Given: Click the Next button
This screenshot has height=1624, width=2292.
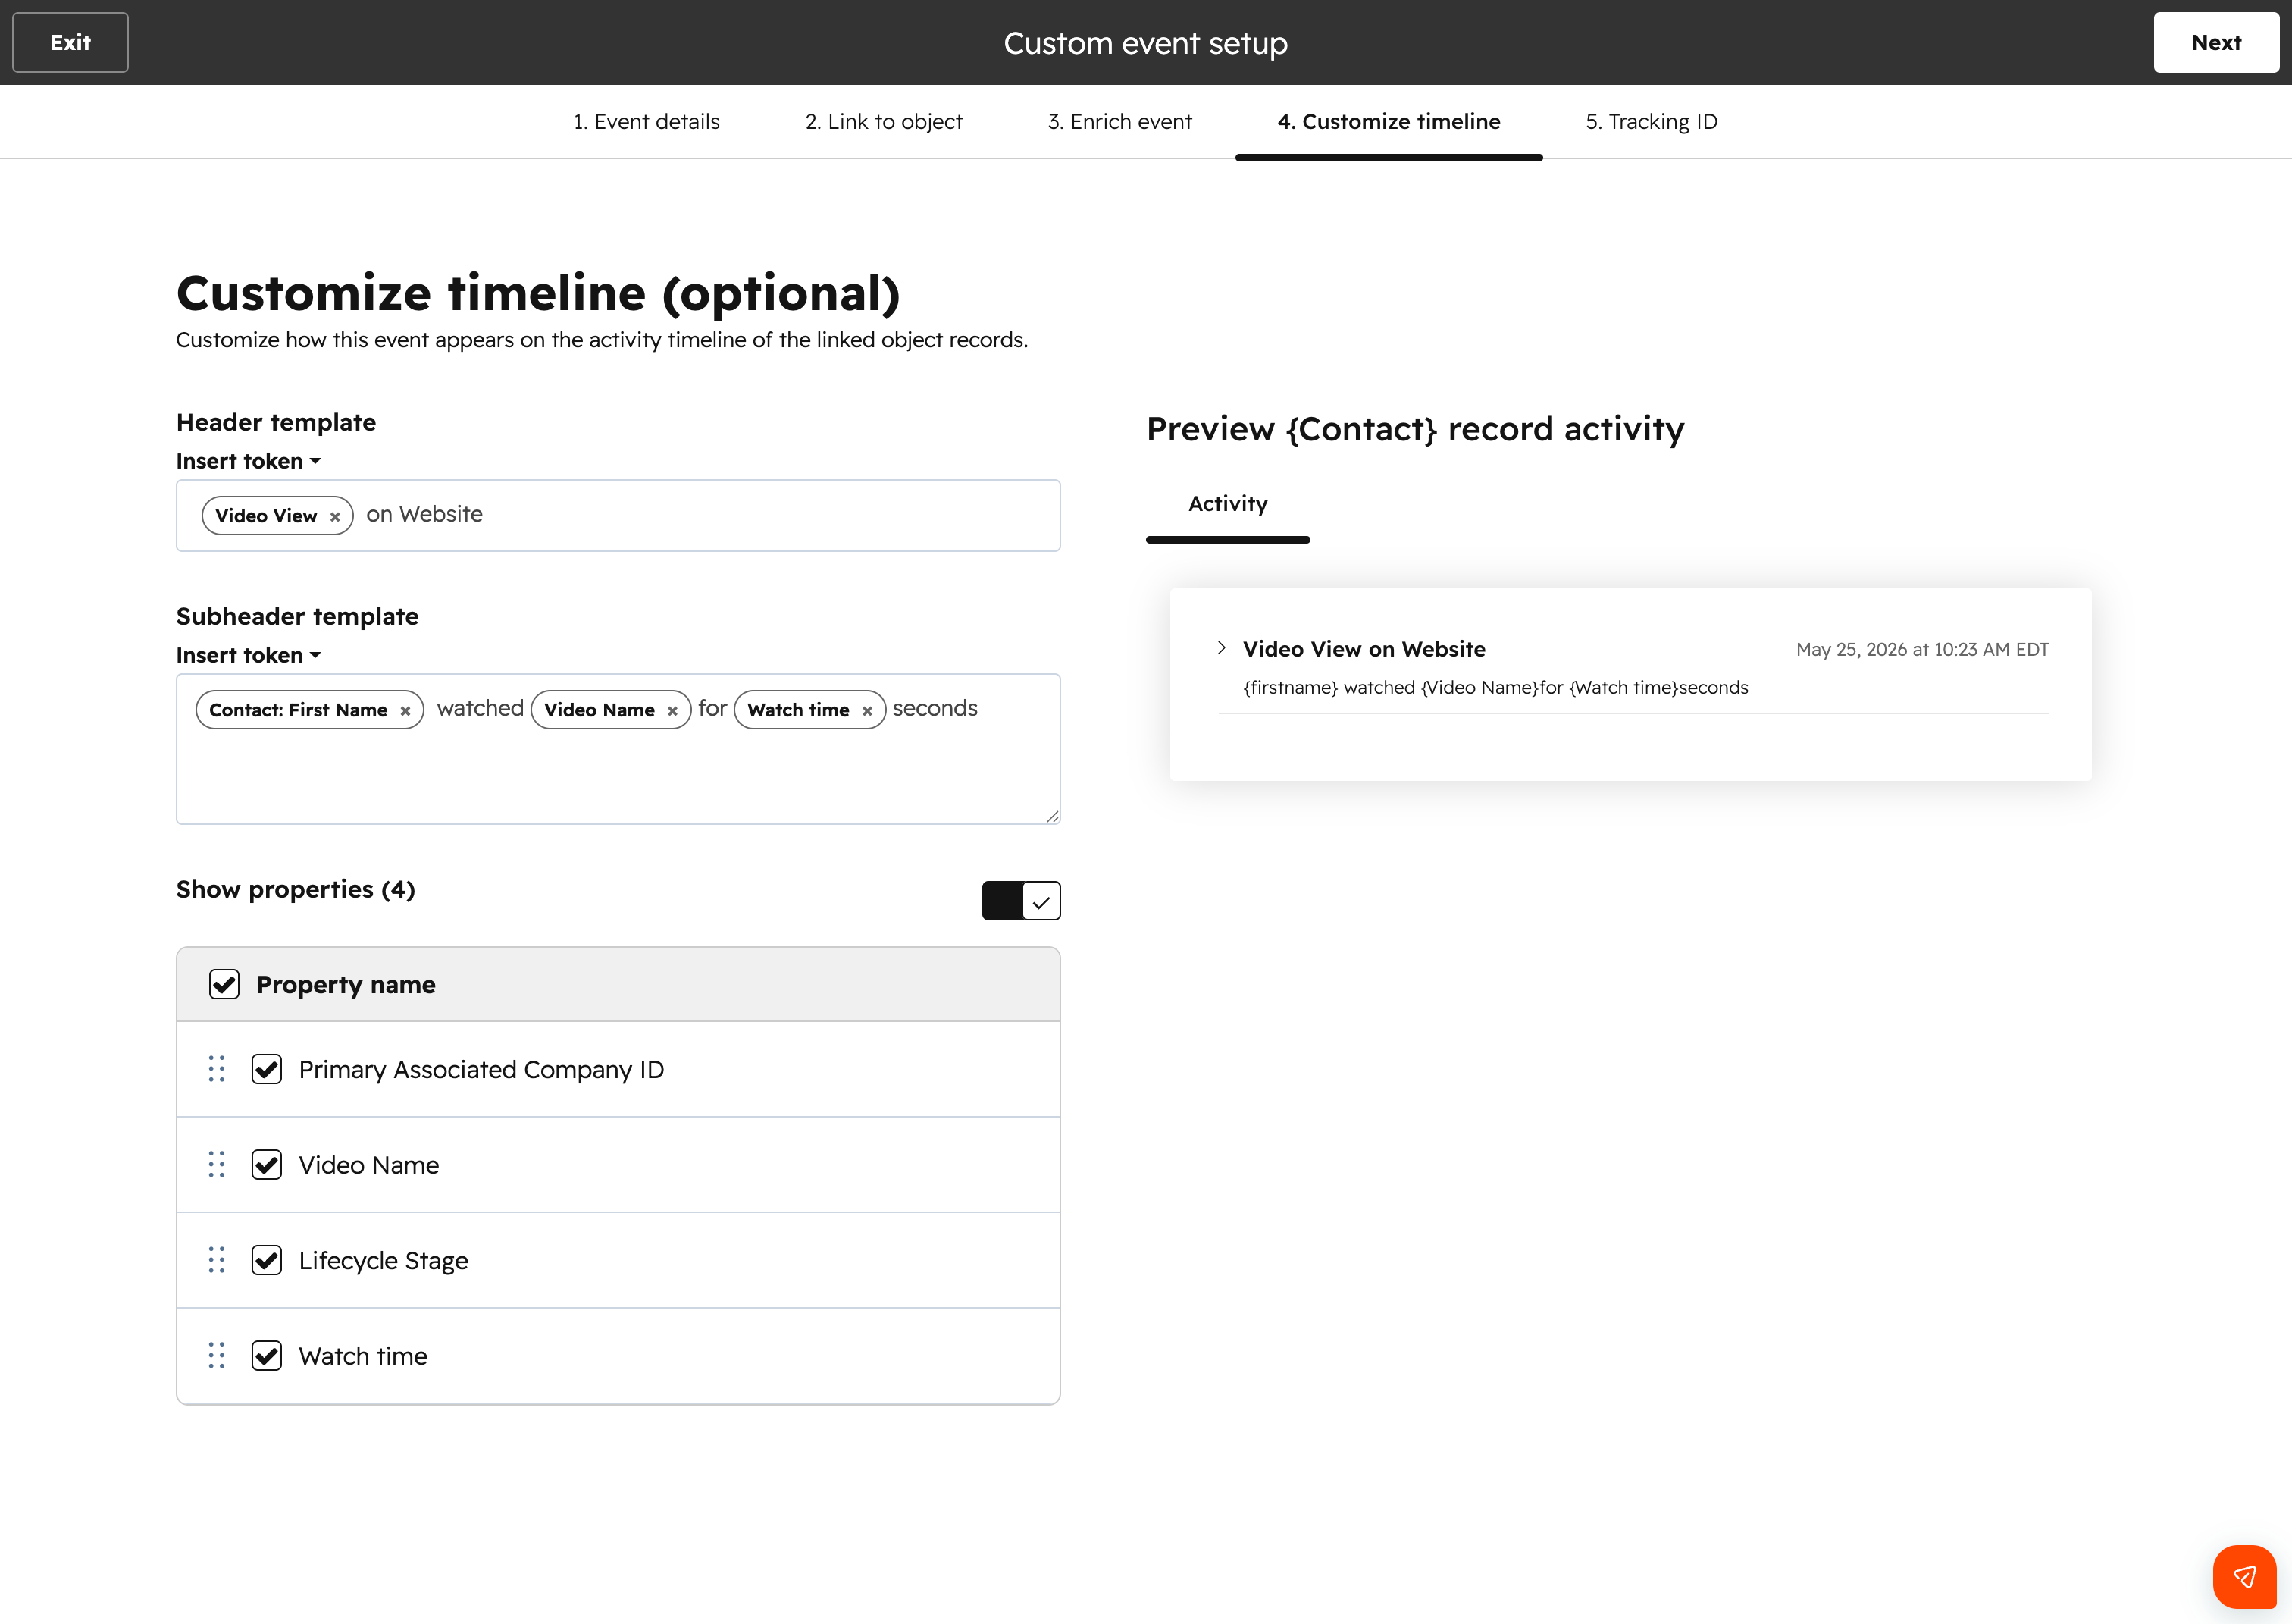Looking at the screenshot, I should [x=2216, y=42].
